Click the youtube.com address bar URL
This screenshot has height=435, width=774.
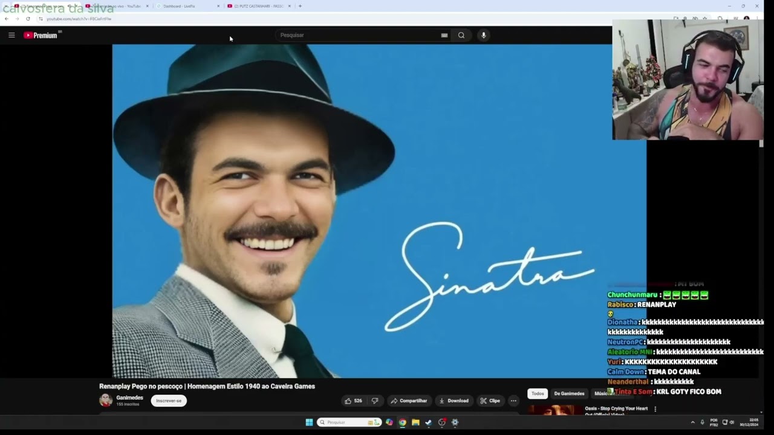tap(79, 19)
